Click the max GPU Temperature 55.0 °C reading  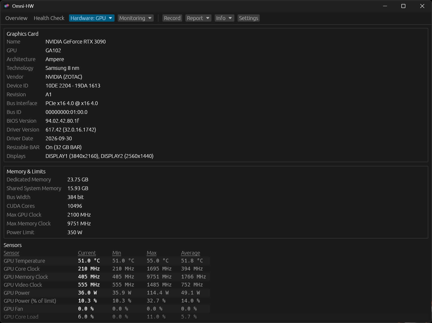158,261
